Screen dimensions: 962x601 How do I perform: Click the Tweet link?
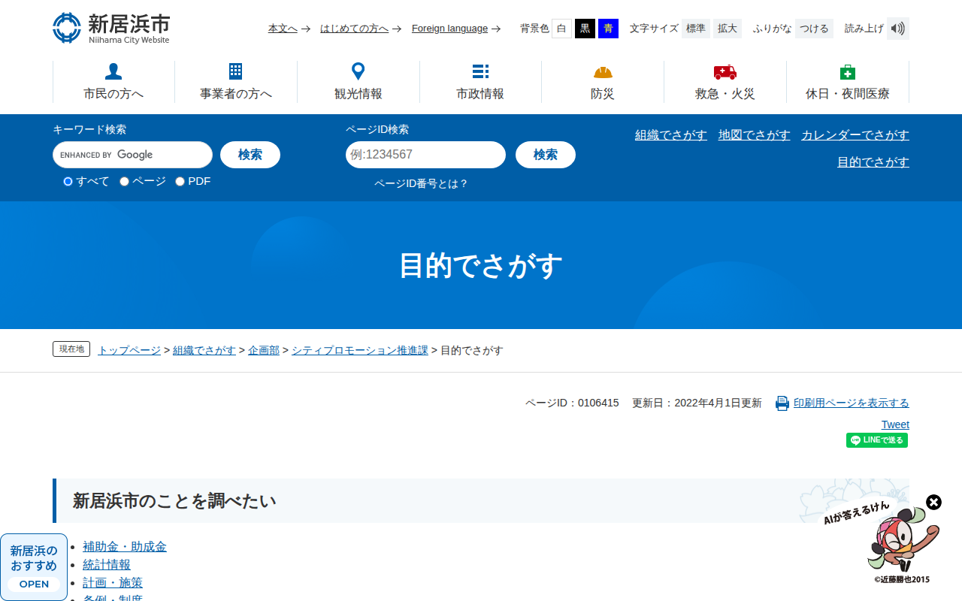(895, 424)
